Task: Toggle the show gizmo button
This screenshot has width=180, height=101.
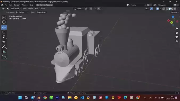Action: (x=152, y=9)
